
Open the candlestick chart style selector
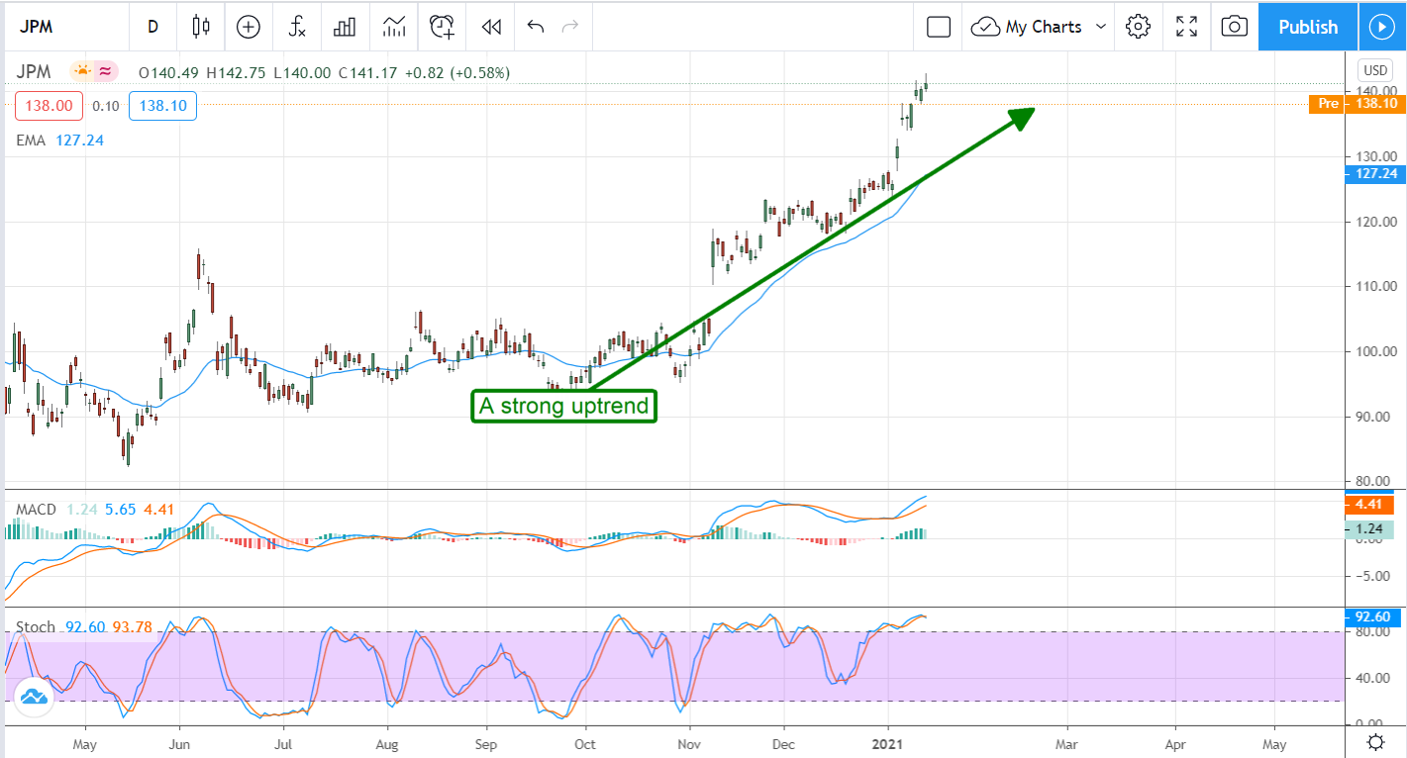tap(202, 27)
